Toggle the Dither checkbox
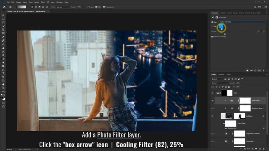The width and height of the screenshot is (269, 151). (x=96, y=7)
